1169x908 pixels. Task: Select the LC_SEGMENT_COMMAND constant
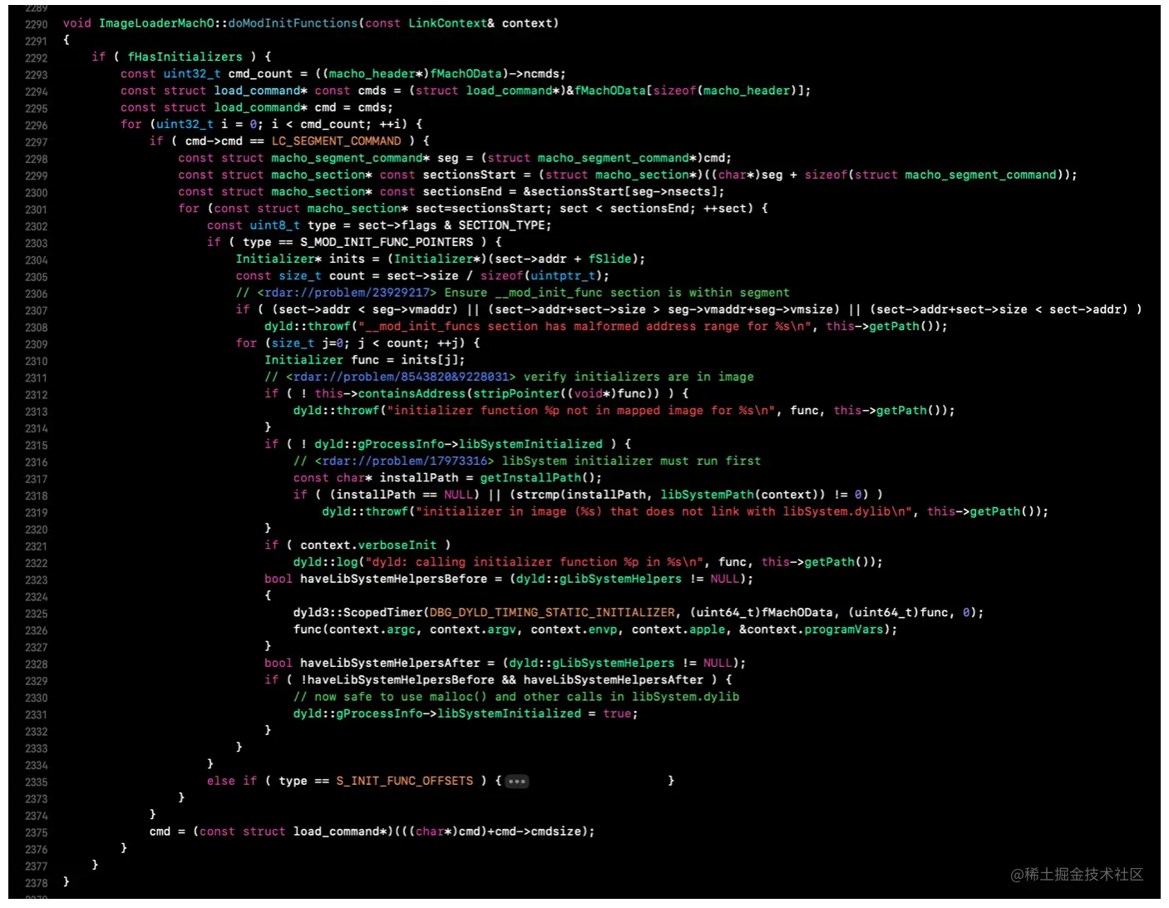pos(337,141)
